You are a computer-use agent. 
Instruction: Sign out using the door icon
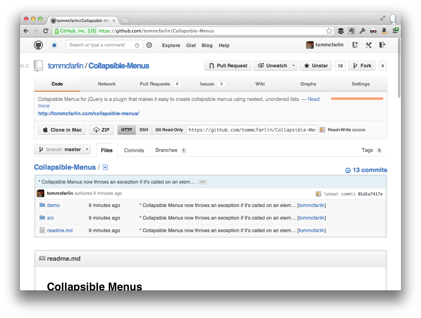tap(382, 45)
